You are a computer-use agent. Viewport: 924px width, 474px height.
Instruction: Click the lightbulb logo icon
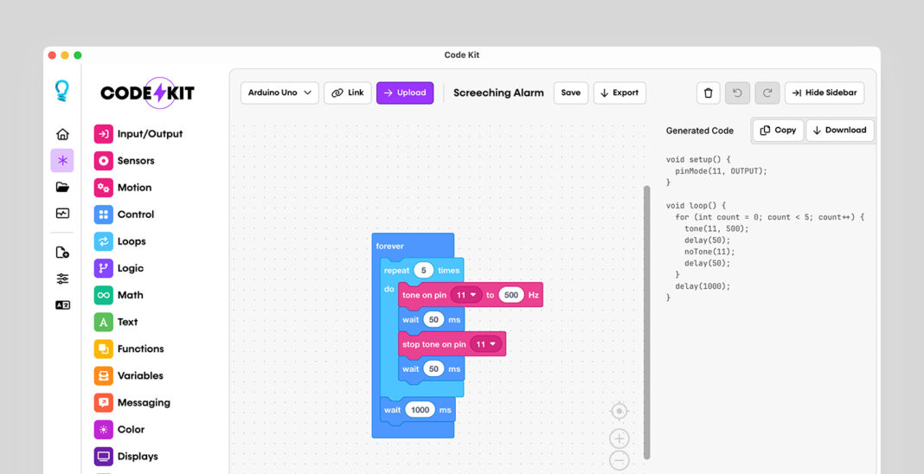click(62, 91)
